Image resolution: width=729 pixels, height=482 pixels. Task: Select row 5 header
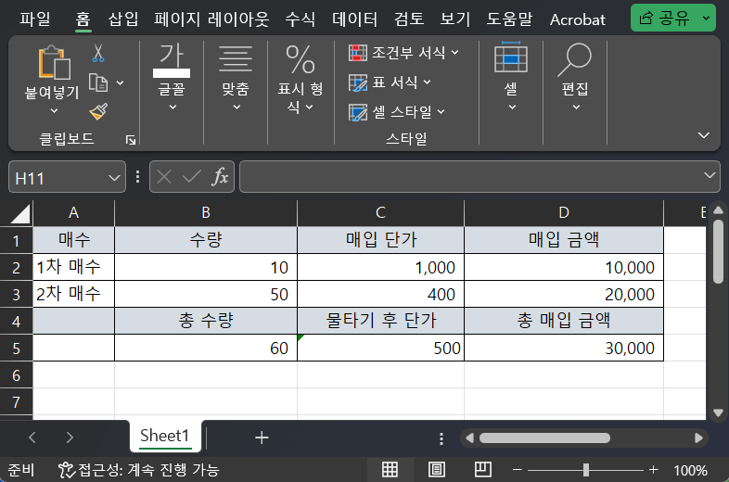(x=17, y=349)
